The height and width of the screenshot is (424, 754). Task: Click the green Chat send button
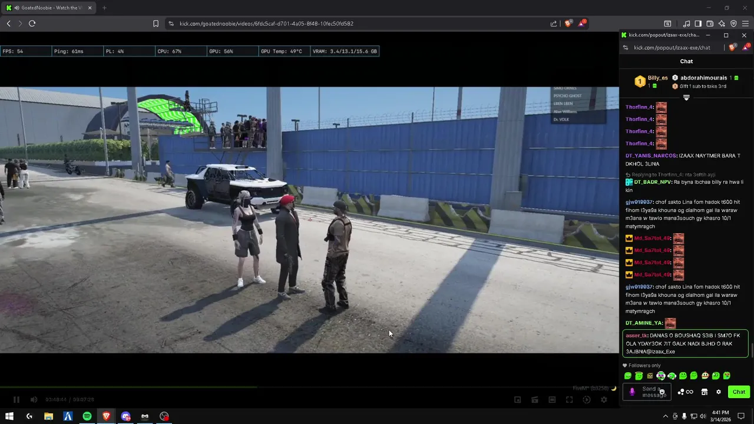point(739,392)
